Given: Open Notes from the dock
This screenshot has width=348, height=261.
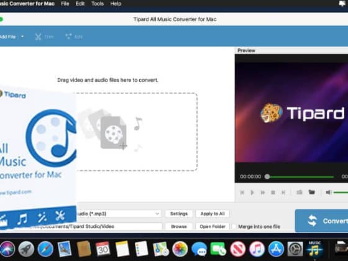Looking at the screenshot, I should [122, 249].
